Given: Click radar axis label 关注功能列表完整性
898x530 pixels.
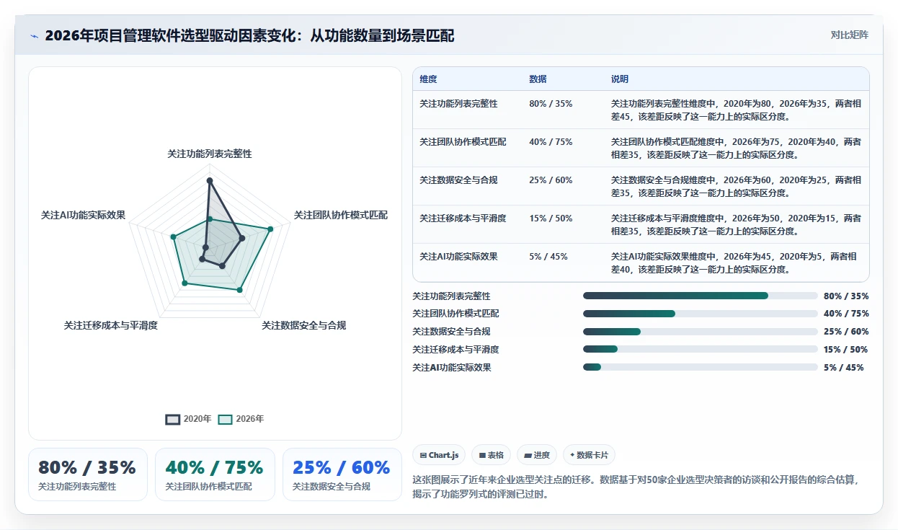Looking at the screenshot, I should click(x=210, y=154).
